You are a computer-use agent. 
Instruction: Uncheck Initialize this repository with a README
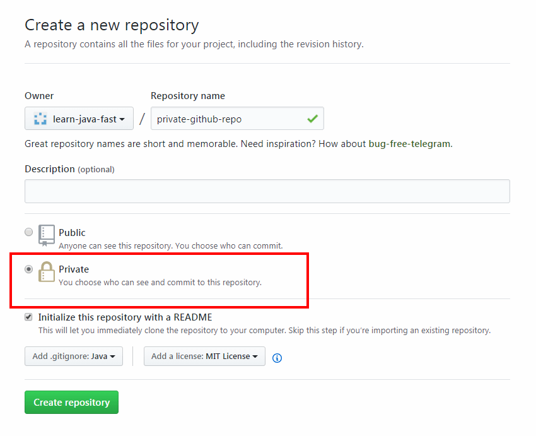coord(28,317)
